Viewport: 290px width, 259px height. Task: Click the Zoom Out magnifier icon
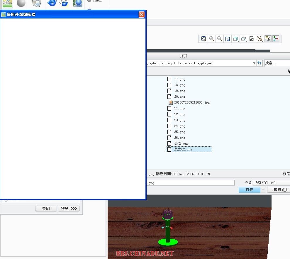pos(220,39)
